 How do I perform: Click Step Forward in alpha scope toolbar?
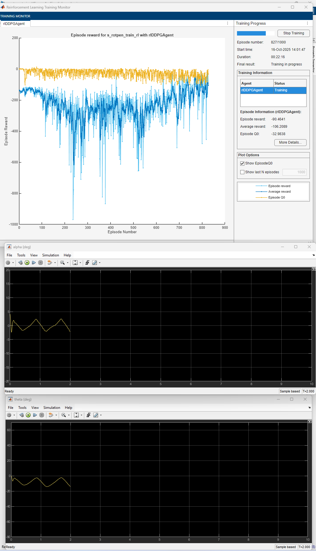click(x=34, y=263)
